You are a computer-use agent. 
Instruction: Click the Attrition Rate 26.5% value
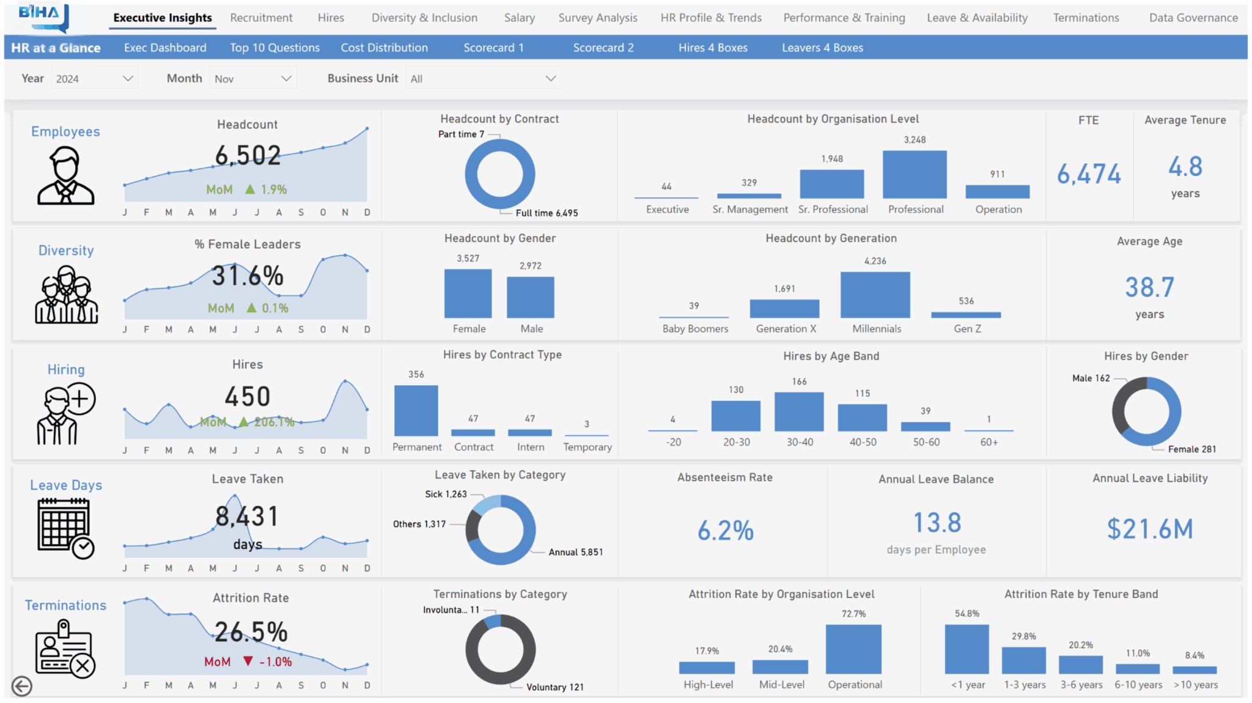[x=251, y=632]
